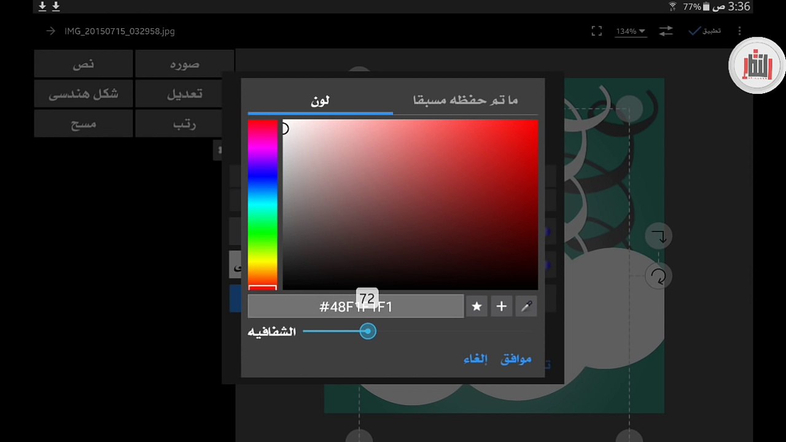Tap the 72 opacity value tooltip
Image resolution: width=786 pixels, height=442 pixels.
pos(367,298)
